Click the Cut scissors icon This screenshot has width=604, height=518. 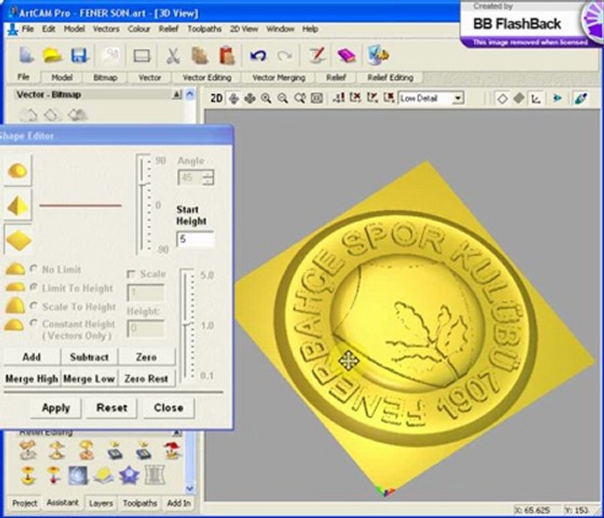click(173, 55)
